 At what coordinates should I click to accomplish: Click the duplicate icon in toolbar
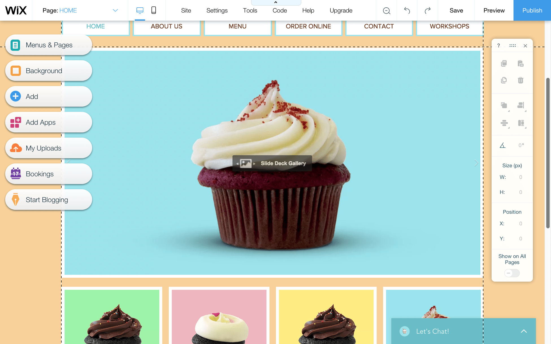[504, 80]
